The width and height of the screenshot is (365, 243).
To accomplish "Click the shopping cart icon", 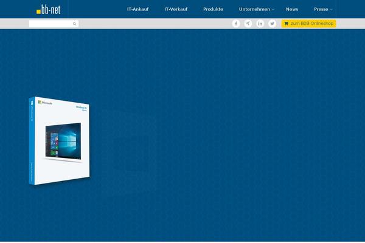I will tap(287, 24).
